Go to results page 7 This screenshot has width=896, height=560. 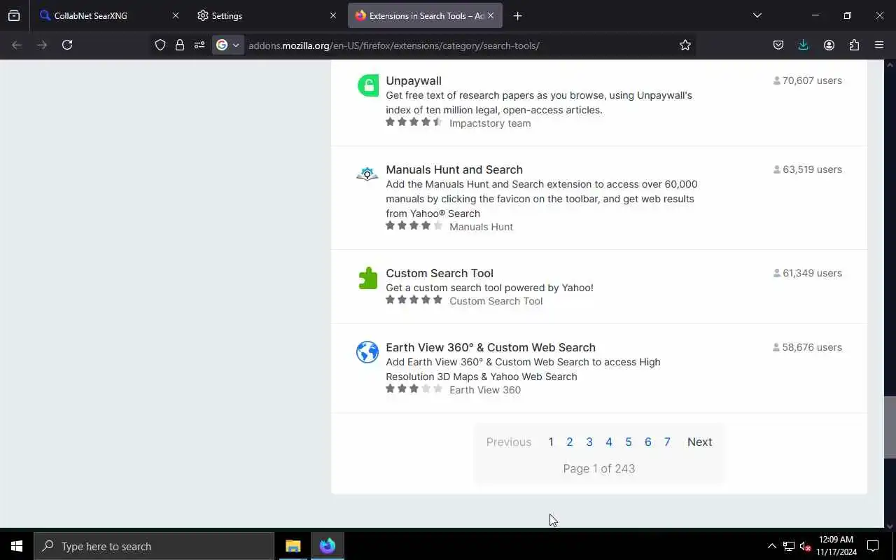click(667, 442)
